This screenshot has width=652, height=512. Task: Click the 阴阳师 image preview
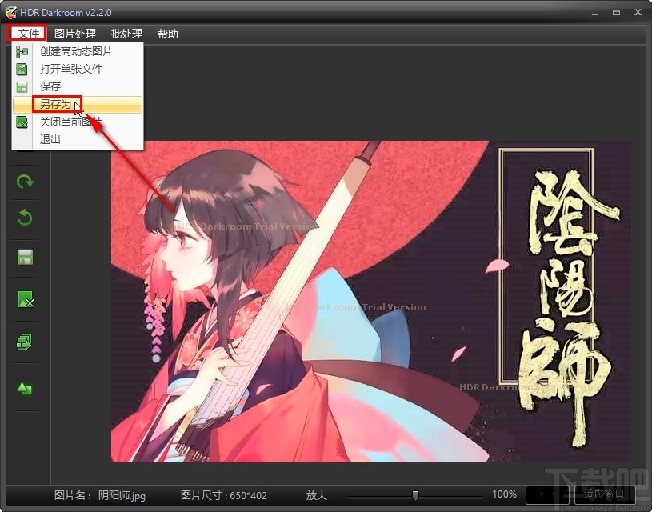[x=371, y=302]
